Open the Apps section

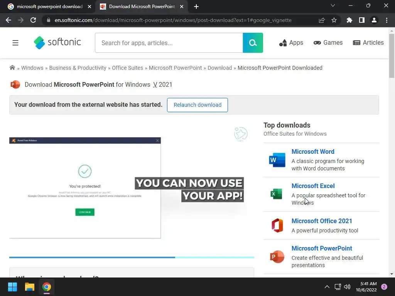[291, 43]
